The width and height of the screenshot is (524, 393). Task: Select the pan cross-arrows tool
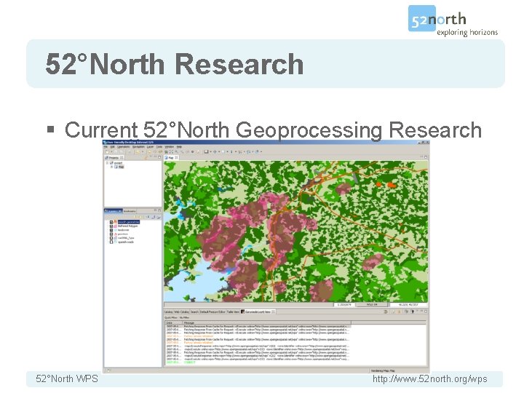pos(215,151)
